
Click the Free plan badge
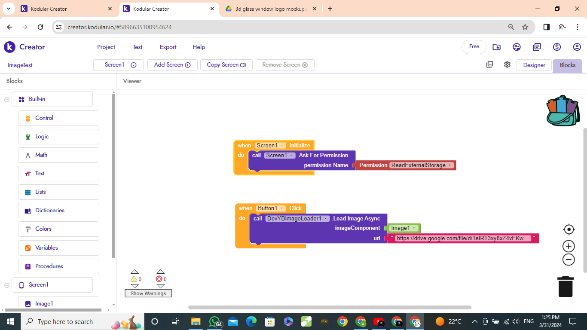(x=474, y=47)
